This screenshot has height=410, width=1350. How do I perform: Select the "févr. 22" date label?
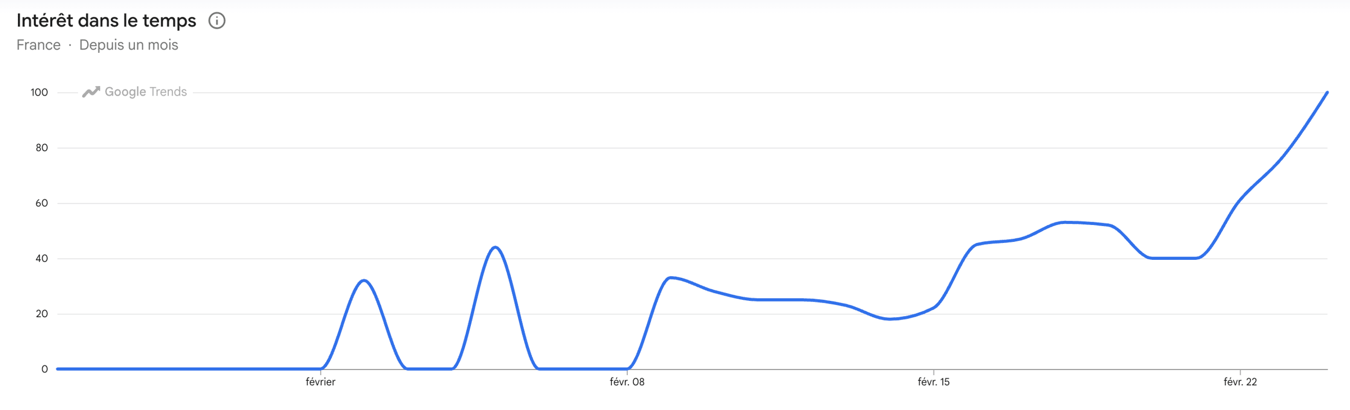[x=1240, y=382]
